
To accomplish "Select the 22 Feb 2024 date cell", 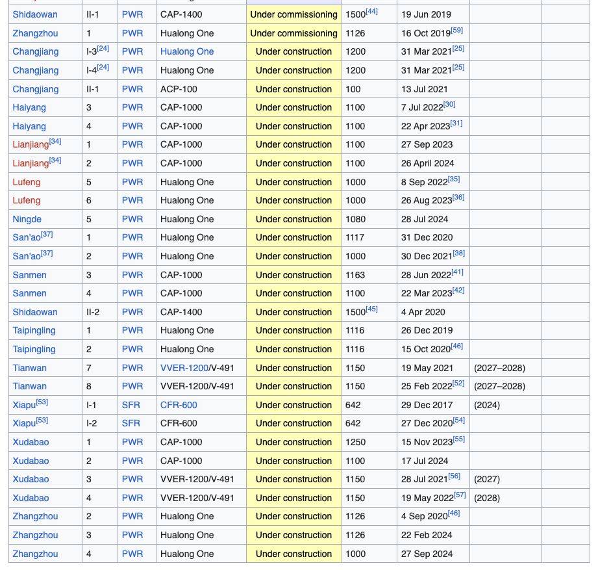I will tap(433, 535).
